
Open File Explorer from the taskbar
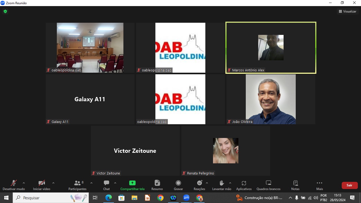click(135, 198)
